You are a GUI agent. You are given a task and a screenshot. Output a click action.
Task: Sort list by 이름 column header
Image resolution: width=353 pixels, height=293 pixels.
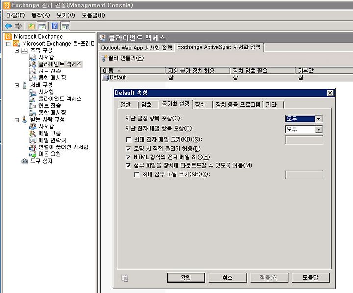tap(132, 71)
